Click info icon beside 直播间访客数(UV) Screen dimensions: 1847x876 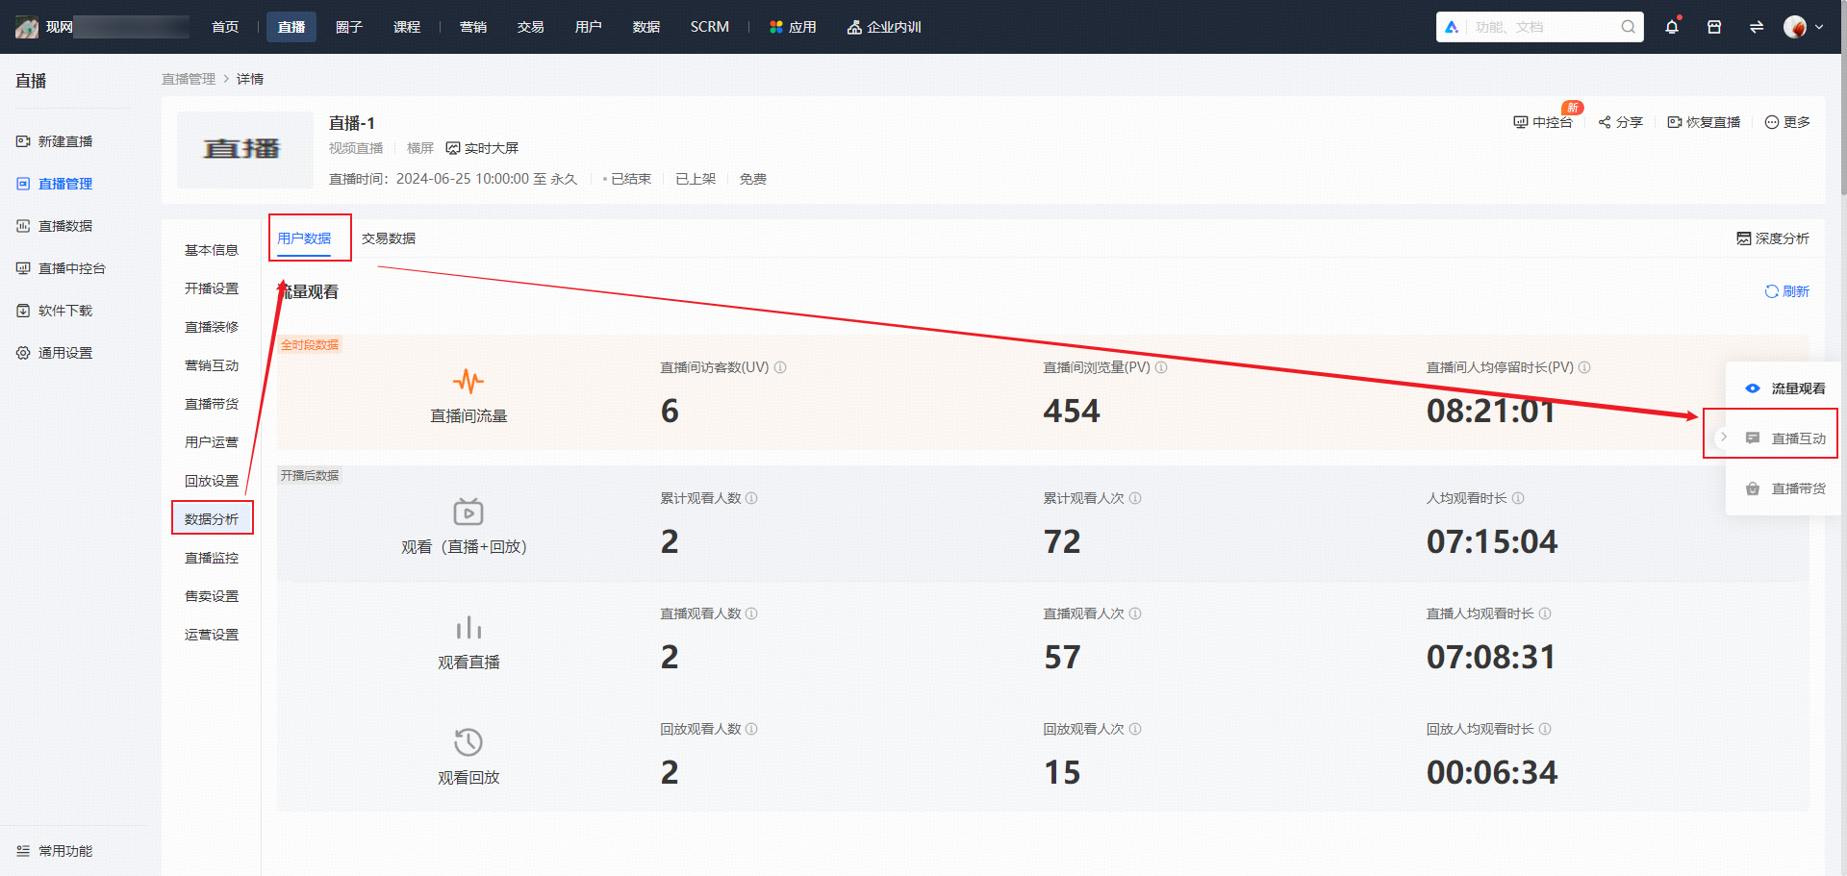coord(780,367)
